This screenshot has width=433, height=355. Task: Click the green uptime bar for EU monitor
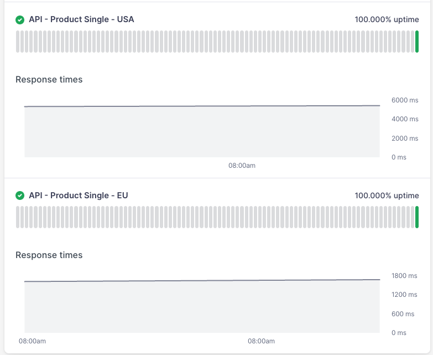pyautogui.click(x=417, y=217)
